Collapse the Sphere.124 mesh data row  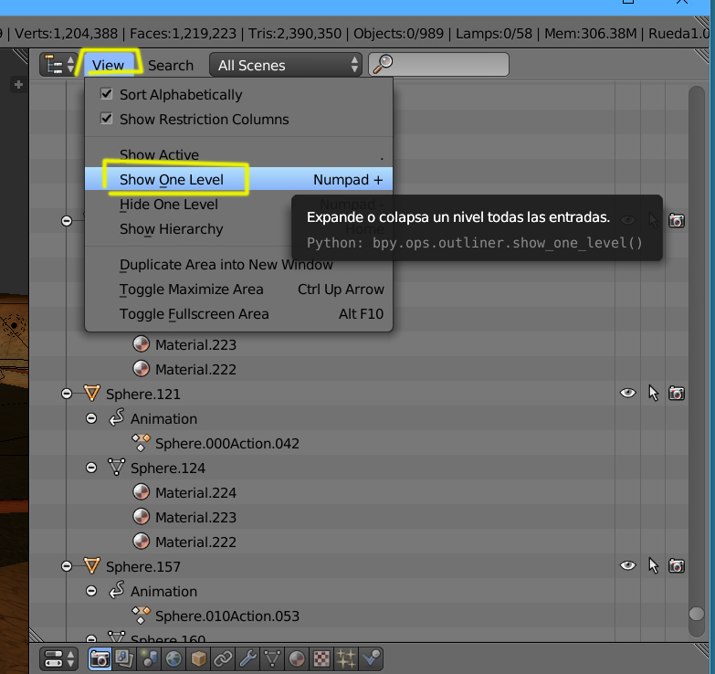tap(91, 468)
